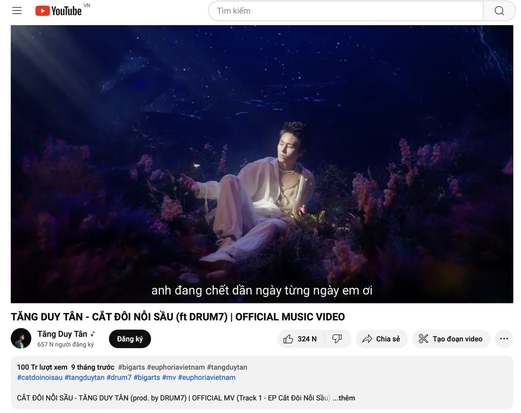The height and width of the screenshot is (413, 521).
Task: Open Tăng Duy Tân channel avatar
Action: 21,338
